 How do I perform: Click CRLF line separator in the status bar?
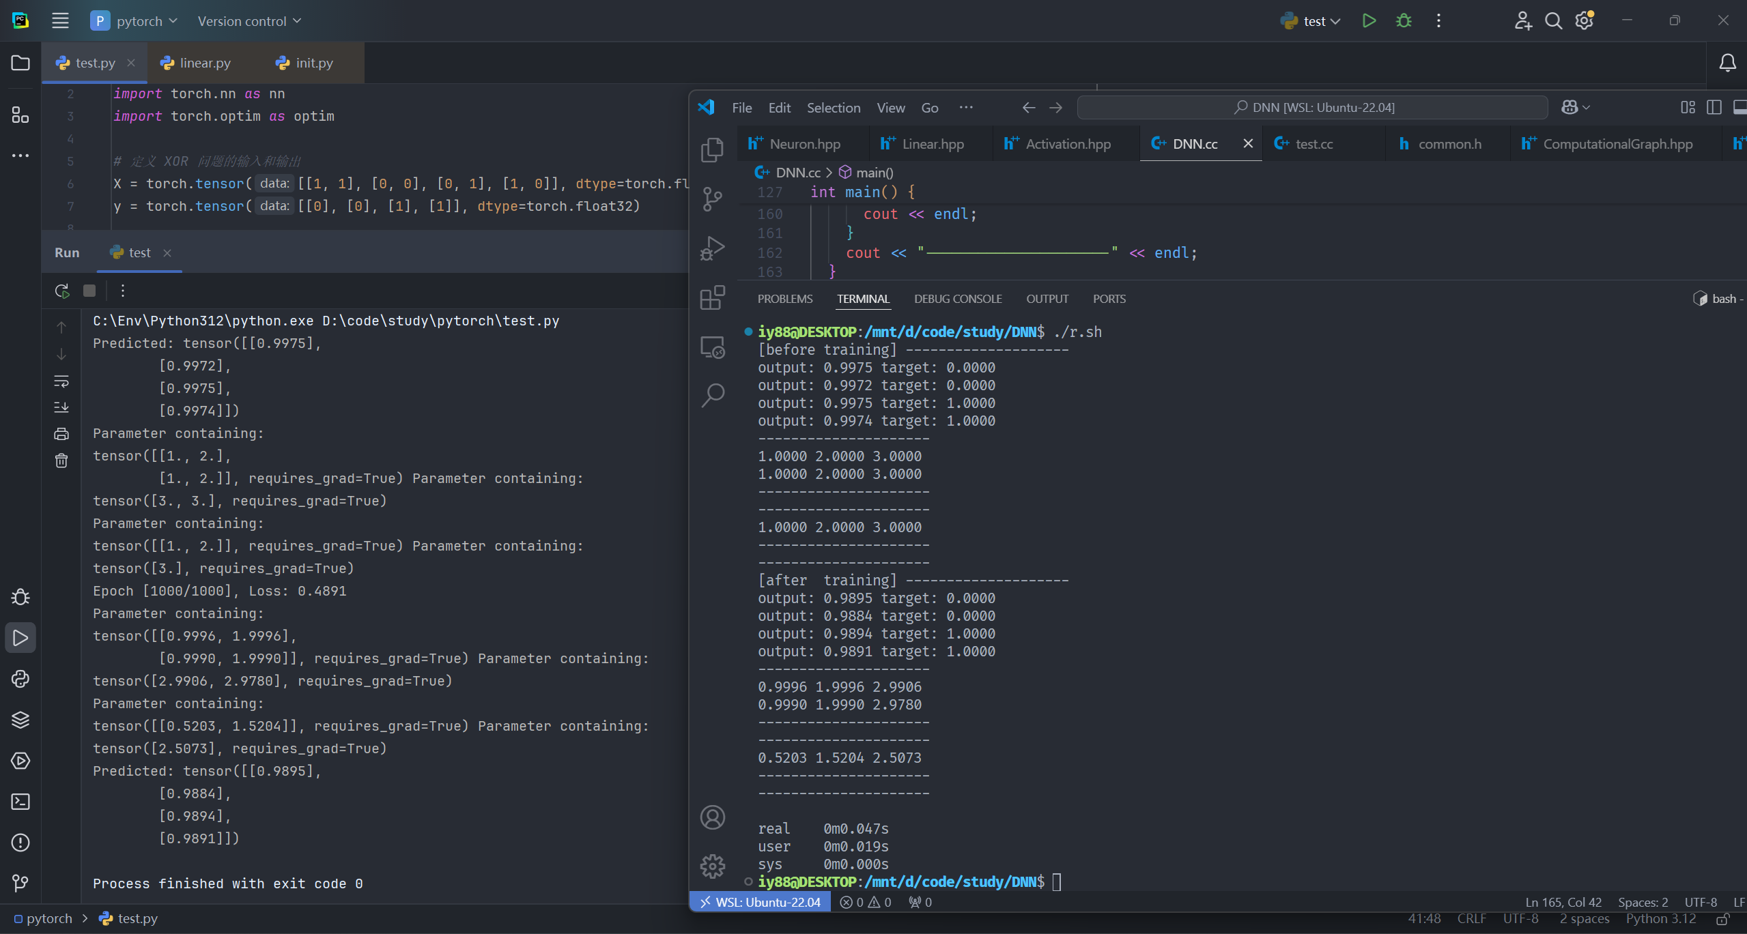point(1471,918)
